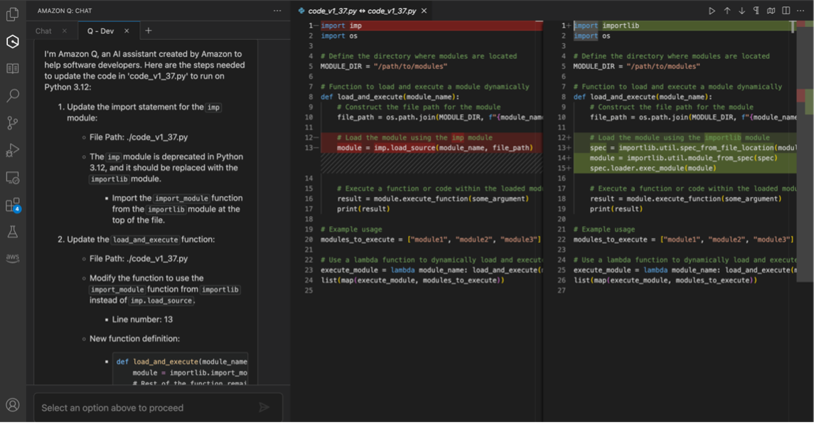Run the current Python file with the play icon
The image size is (816, 425).
click(x=712, y=11)
